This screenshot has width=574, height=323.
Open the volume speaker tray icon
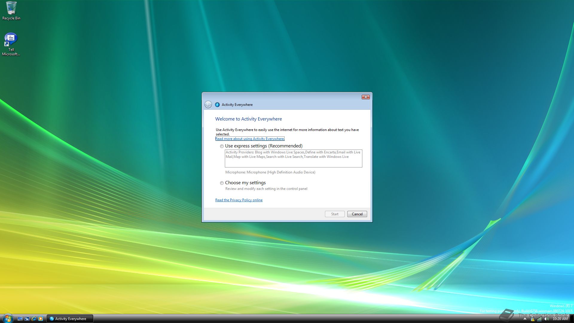click(546, 319)
